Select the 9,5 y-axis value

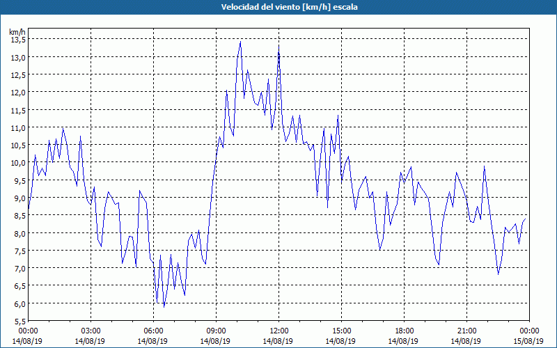(19, 180)
